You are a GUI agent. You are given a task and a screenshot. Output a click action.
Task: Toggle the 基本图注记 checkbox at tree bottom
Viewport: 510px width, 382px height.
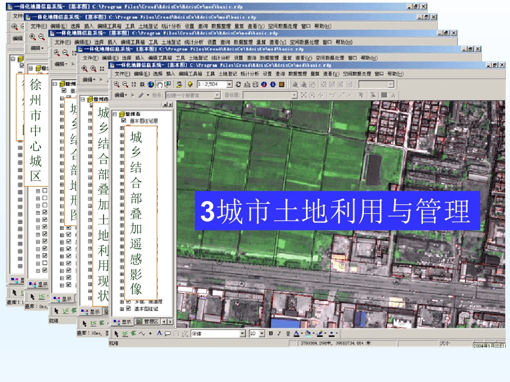[129, 309]
